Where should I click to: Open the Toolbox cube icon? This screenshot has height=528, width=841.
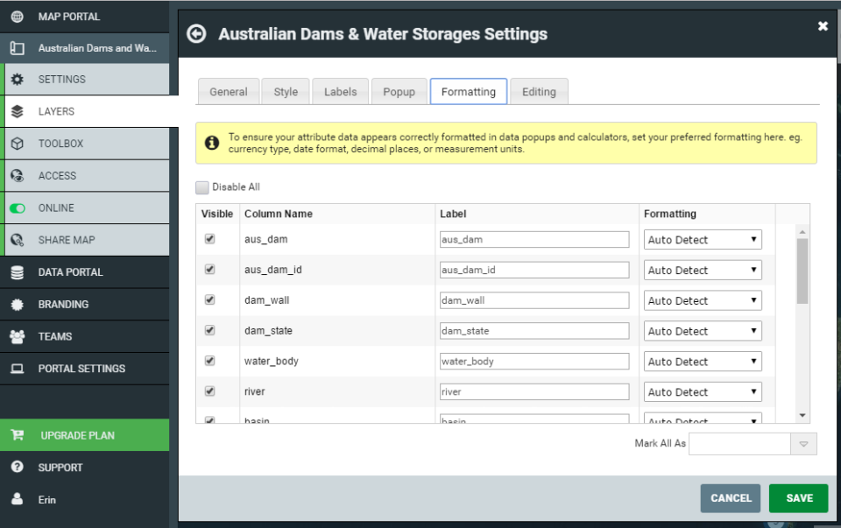tap(18, 144)
